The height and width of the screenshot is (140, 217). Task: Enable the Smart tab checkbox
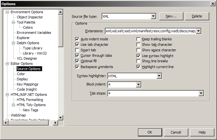77,50
